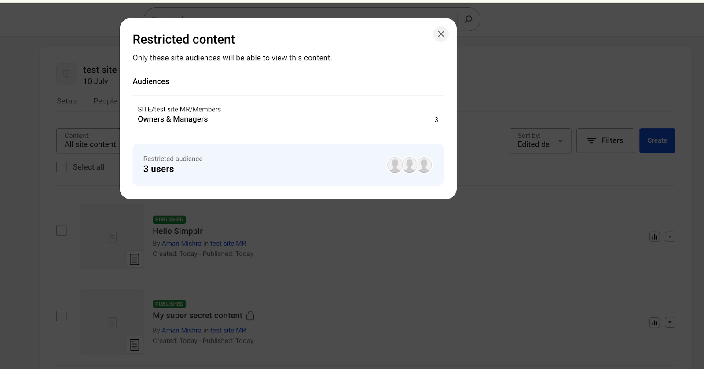Close the Restricted content dialog
The image size is (704, 369).
click(441, 34)
